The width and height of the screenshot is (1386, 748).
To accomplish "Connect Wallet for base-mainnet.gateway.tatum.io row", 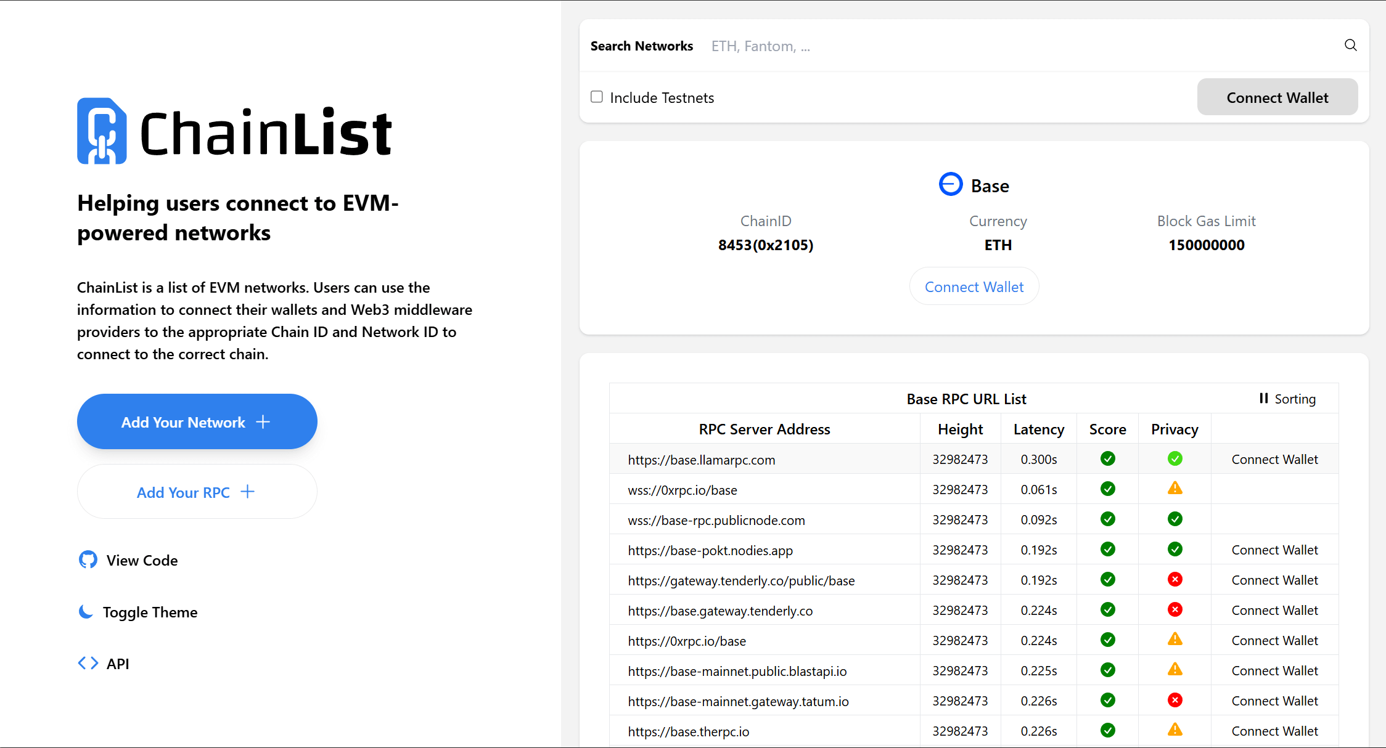I will (1274, 701).
